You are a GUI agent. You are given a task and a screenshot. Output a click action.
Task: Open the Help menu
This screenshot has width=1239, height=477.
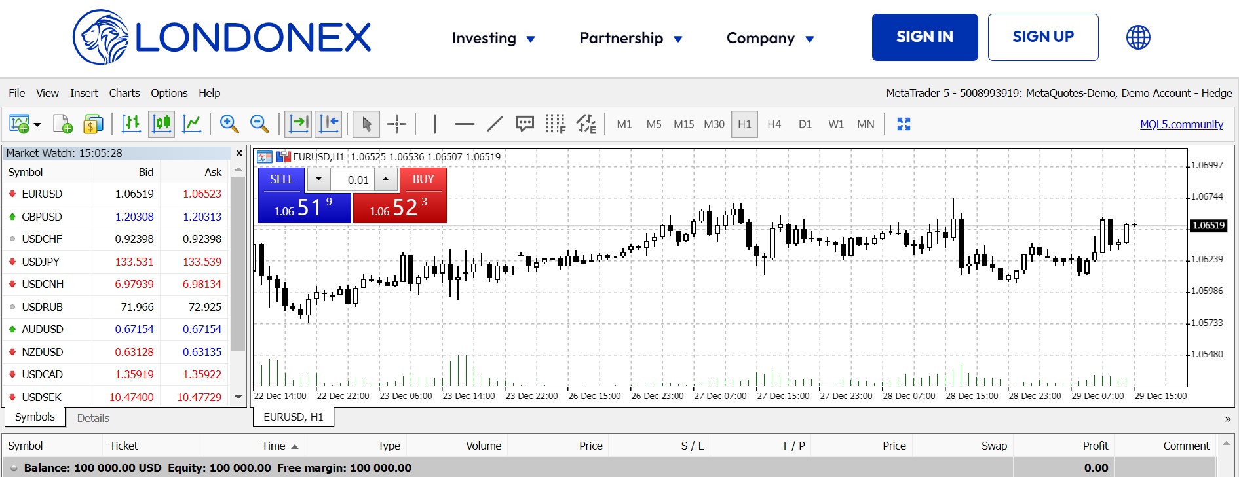click(210, 93)
